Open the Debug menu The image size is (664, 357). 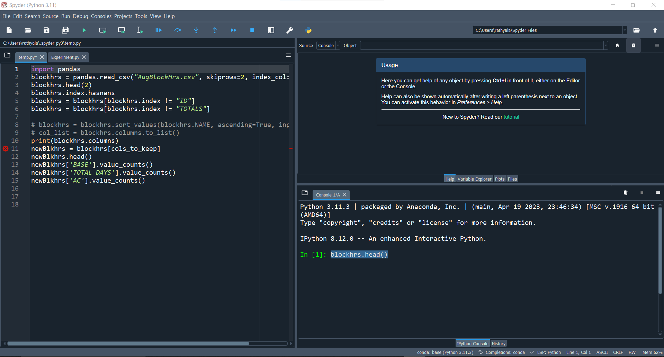pyautogui.click(x=80, y=16)
